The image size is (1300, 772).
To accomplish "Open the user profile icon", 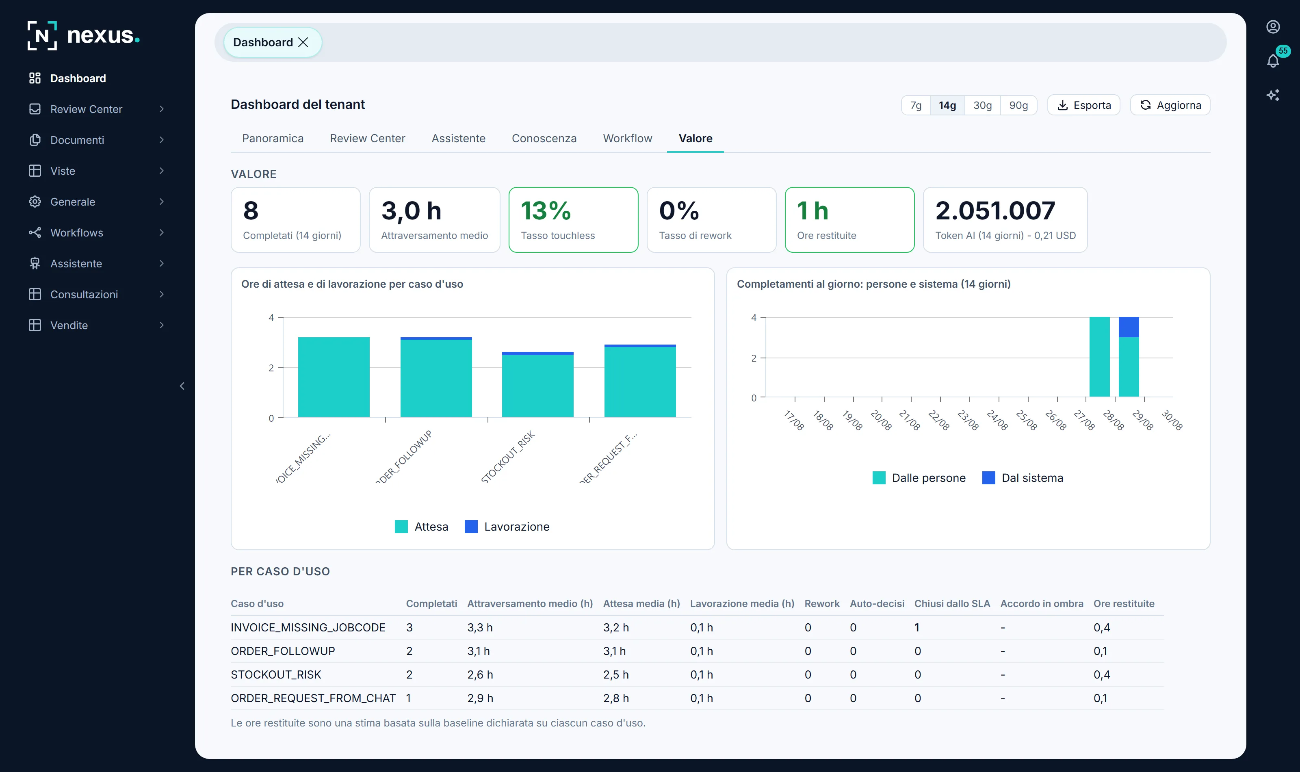I will click(1273, 26).
